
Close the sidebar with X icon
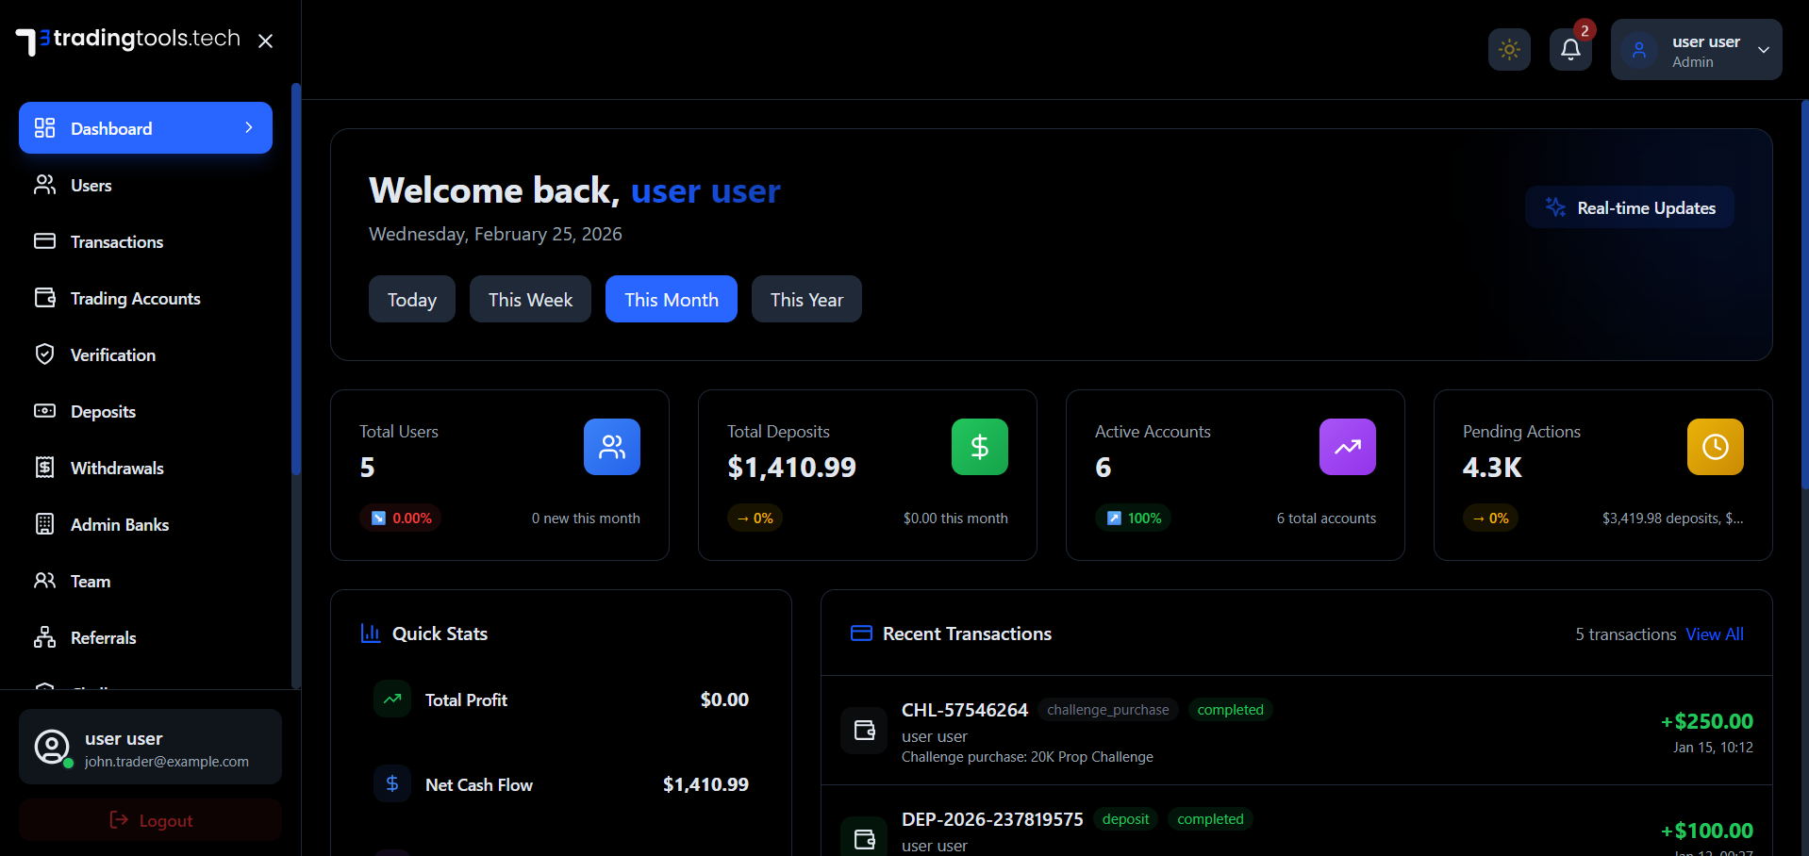266,41
